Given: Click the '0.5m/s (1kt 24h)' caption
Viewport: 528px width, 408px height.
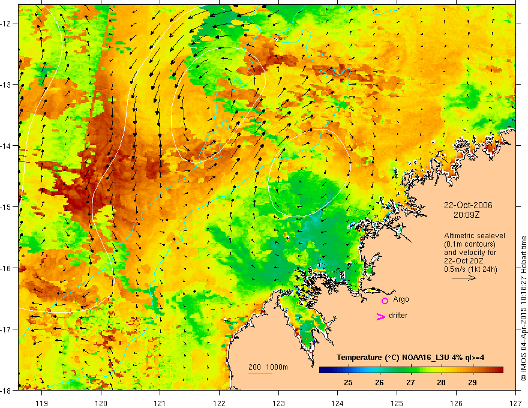Looking at the screenshot, I should pos(470,269).
